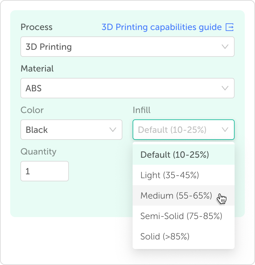Select Semi-Solid (75-85%) infill
Screen dimensions: 255x265
point(181,216)
